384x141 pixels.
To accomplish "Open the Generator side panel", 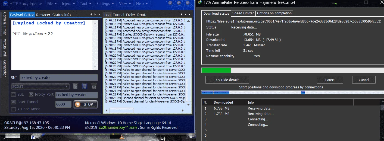I will [5, 68].
